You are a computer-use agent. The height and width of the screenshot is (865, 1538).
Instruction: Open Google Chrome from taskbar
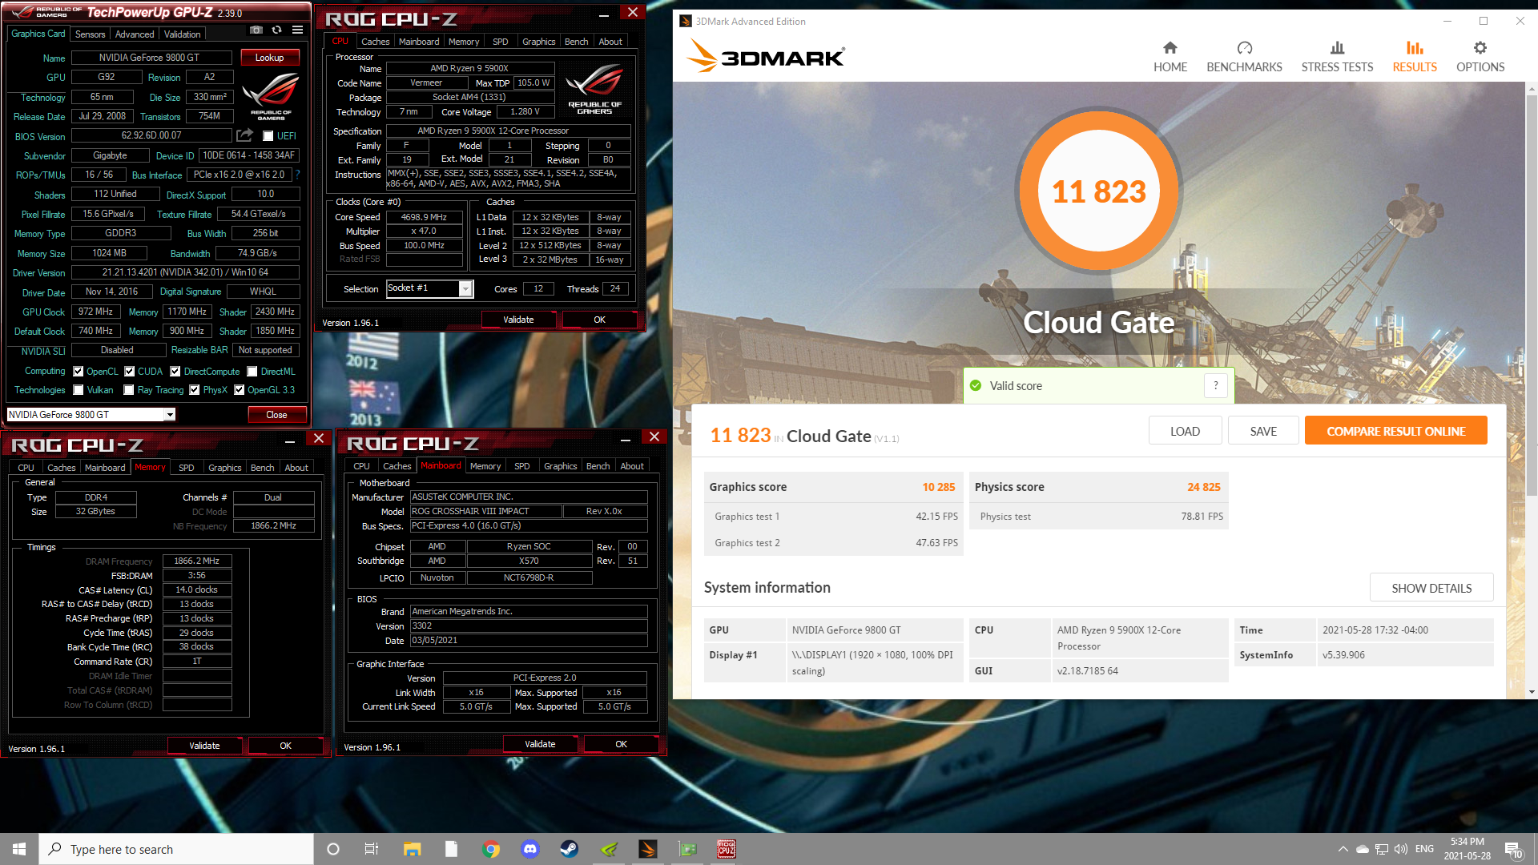(491, 849)
